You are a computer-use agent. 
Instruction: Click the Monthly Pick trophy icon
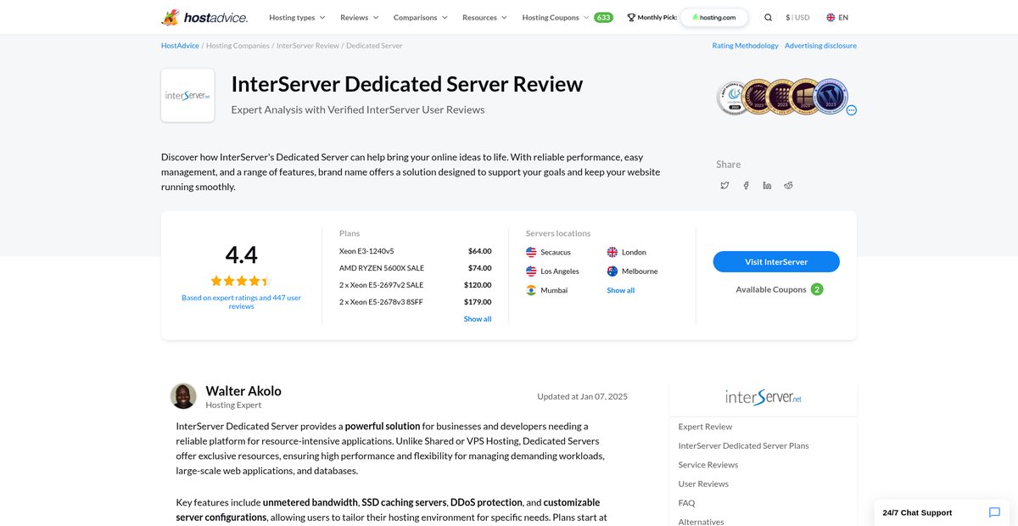[x=631, y=17]
